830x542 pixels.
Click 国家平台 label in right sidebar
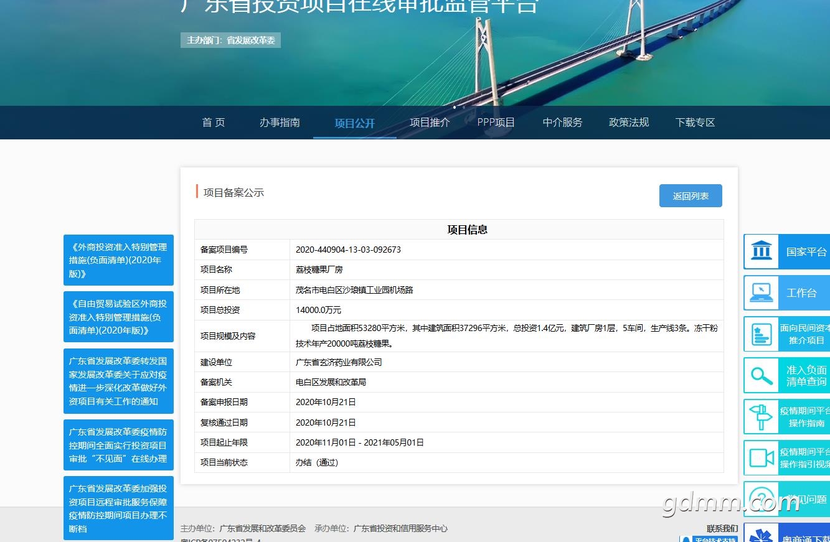point(806,252)
